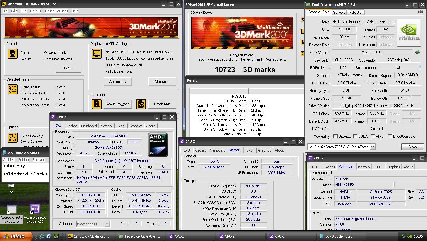Open the cpuz_x32 desktop shortcut

point(35,214)
